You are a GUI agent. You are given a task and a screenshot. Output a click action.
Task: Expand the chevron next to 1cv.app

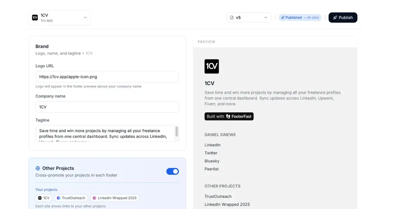(x=85, y=17)
